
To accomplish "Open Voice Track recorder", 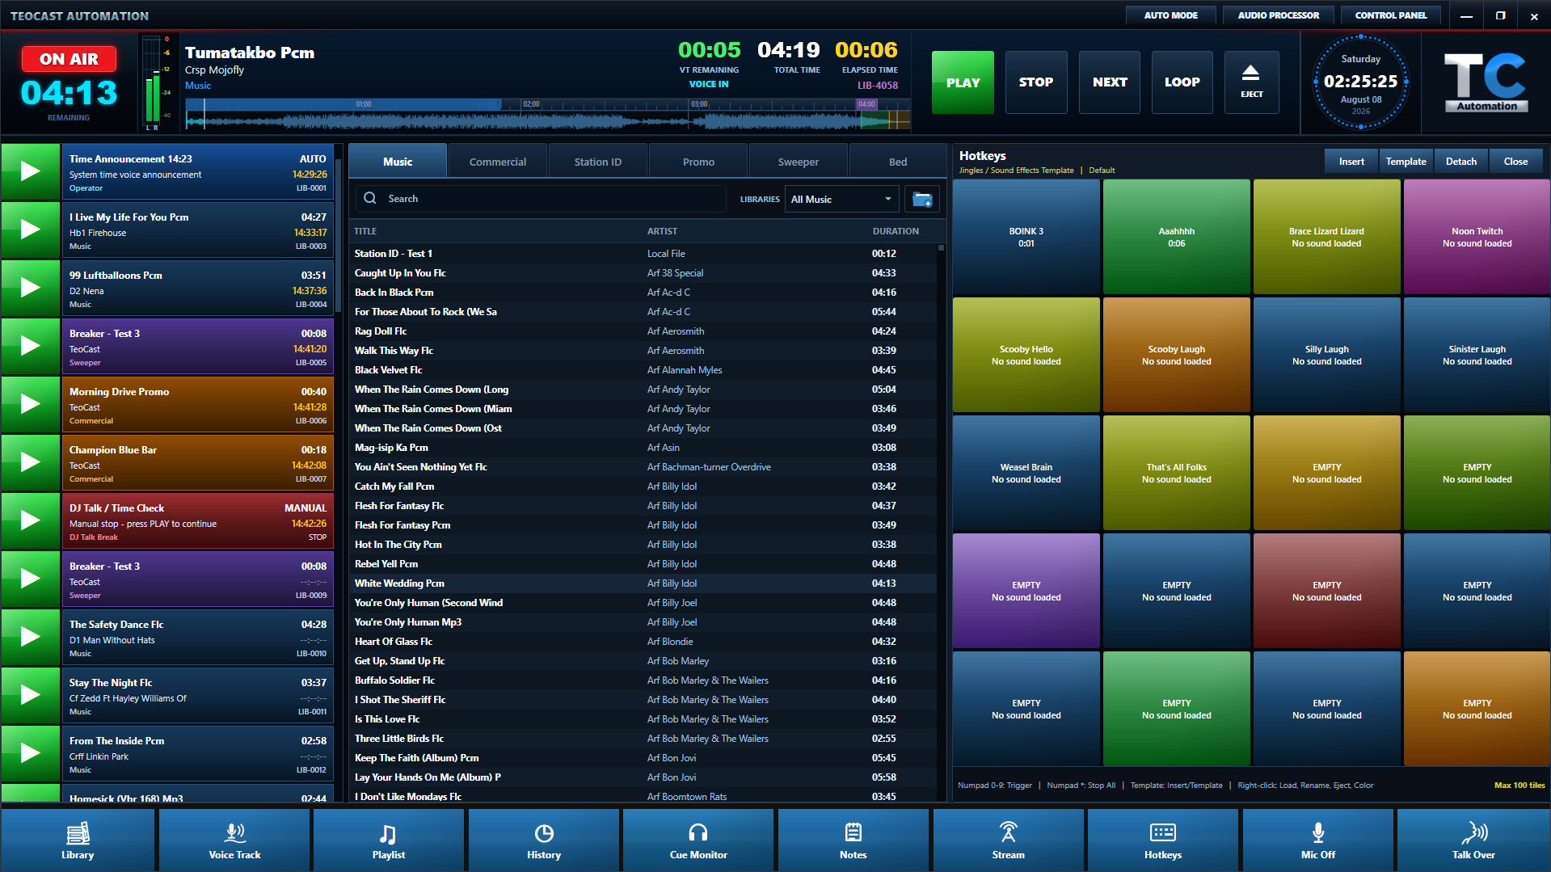I will 234,840.
